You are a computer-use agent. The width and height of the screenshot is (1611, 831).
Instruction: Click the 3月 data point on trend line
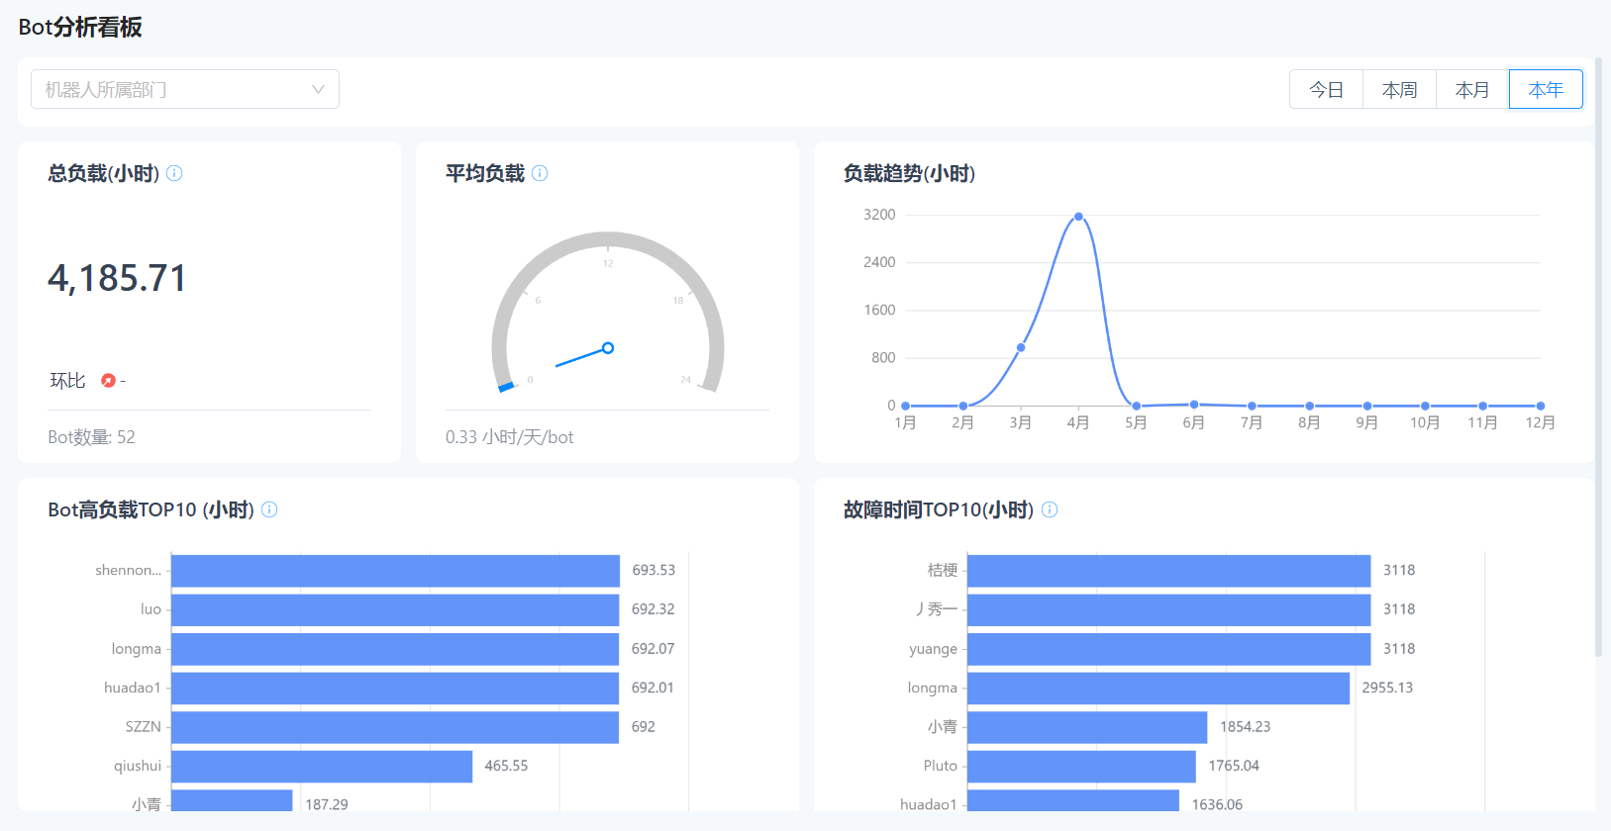(1021, 347)
